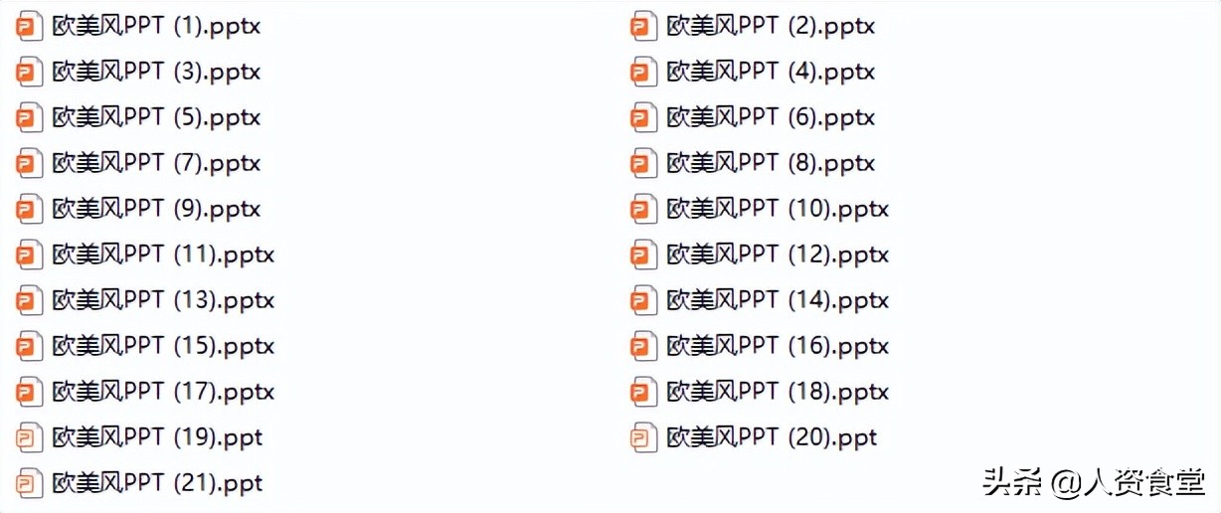Viewport: 1221px width, 513px height.
Task: Click file name 欧美风PPT (17).pptx
Action: coord(163,393)
